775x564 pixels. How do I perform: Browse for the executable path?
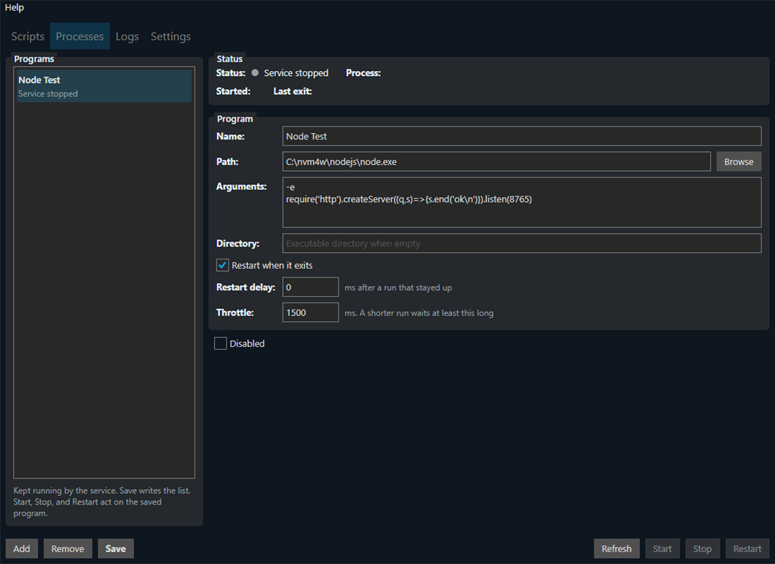click(x=738, y=162)
